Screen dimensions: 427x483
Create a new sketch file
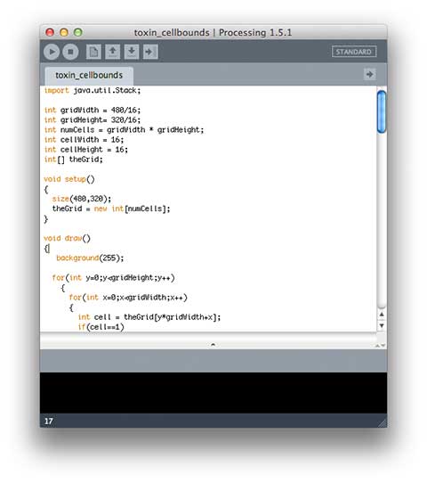[93, 52]
